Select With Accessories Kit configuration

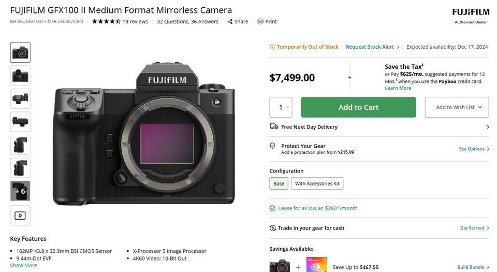tap(317, 183)
